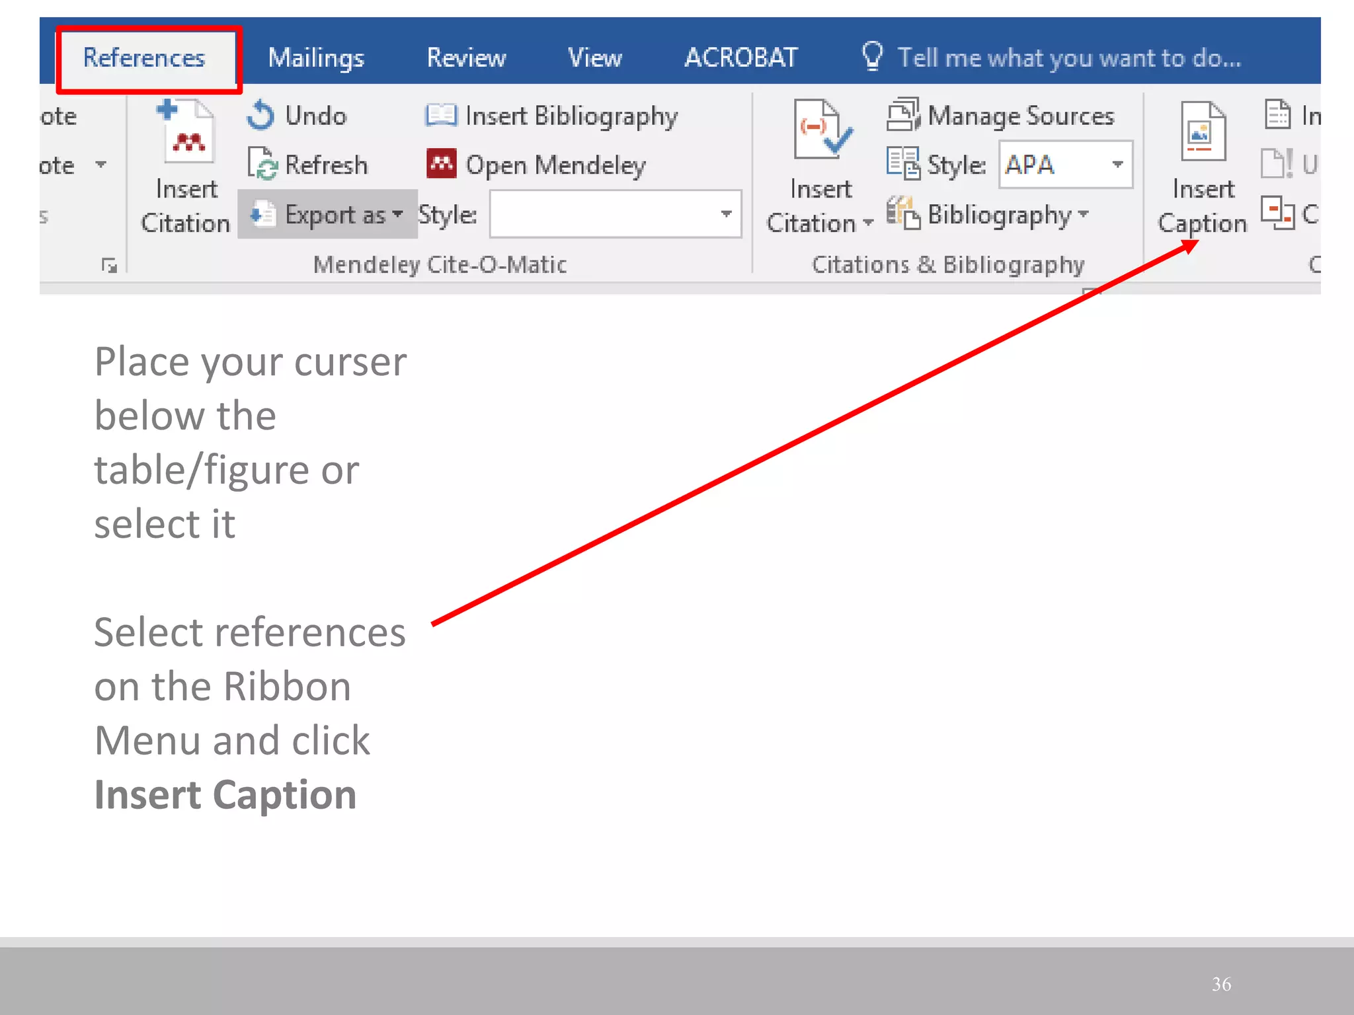Click the Open Mendeley red icon
This screenshot has height=1015, width=1354.
pyautogui.click(x=442, y=163)
